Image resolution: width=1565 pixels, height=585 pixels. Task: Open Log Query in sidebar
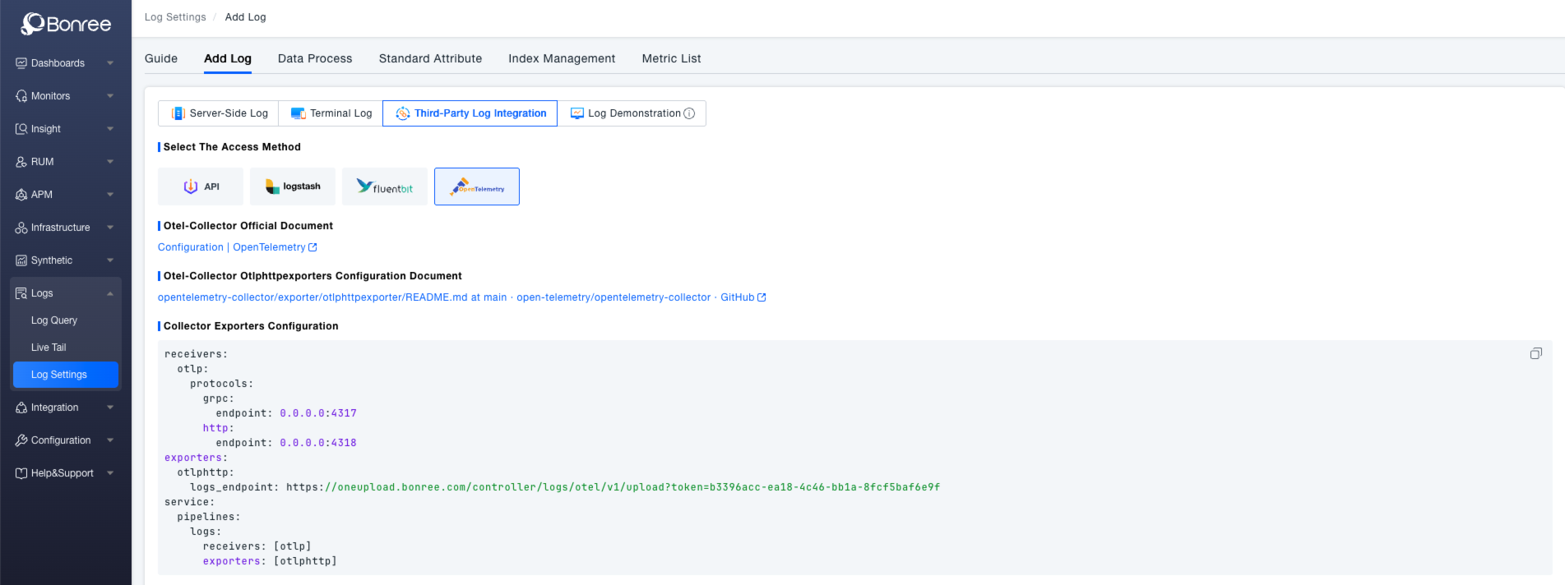click(54, 320)
